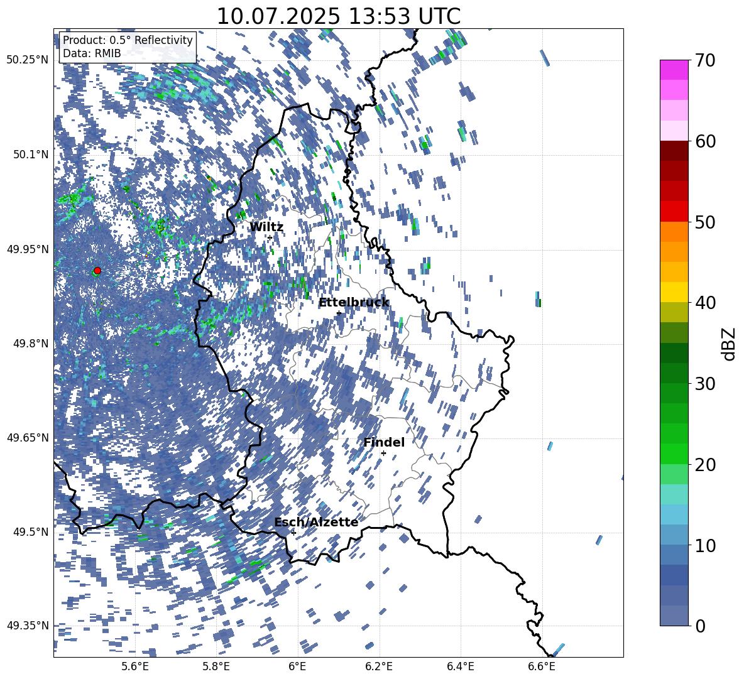Click the 49.35°N latitude tick label

pos(28,626)
